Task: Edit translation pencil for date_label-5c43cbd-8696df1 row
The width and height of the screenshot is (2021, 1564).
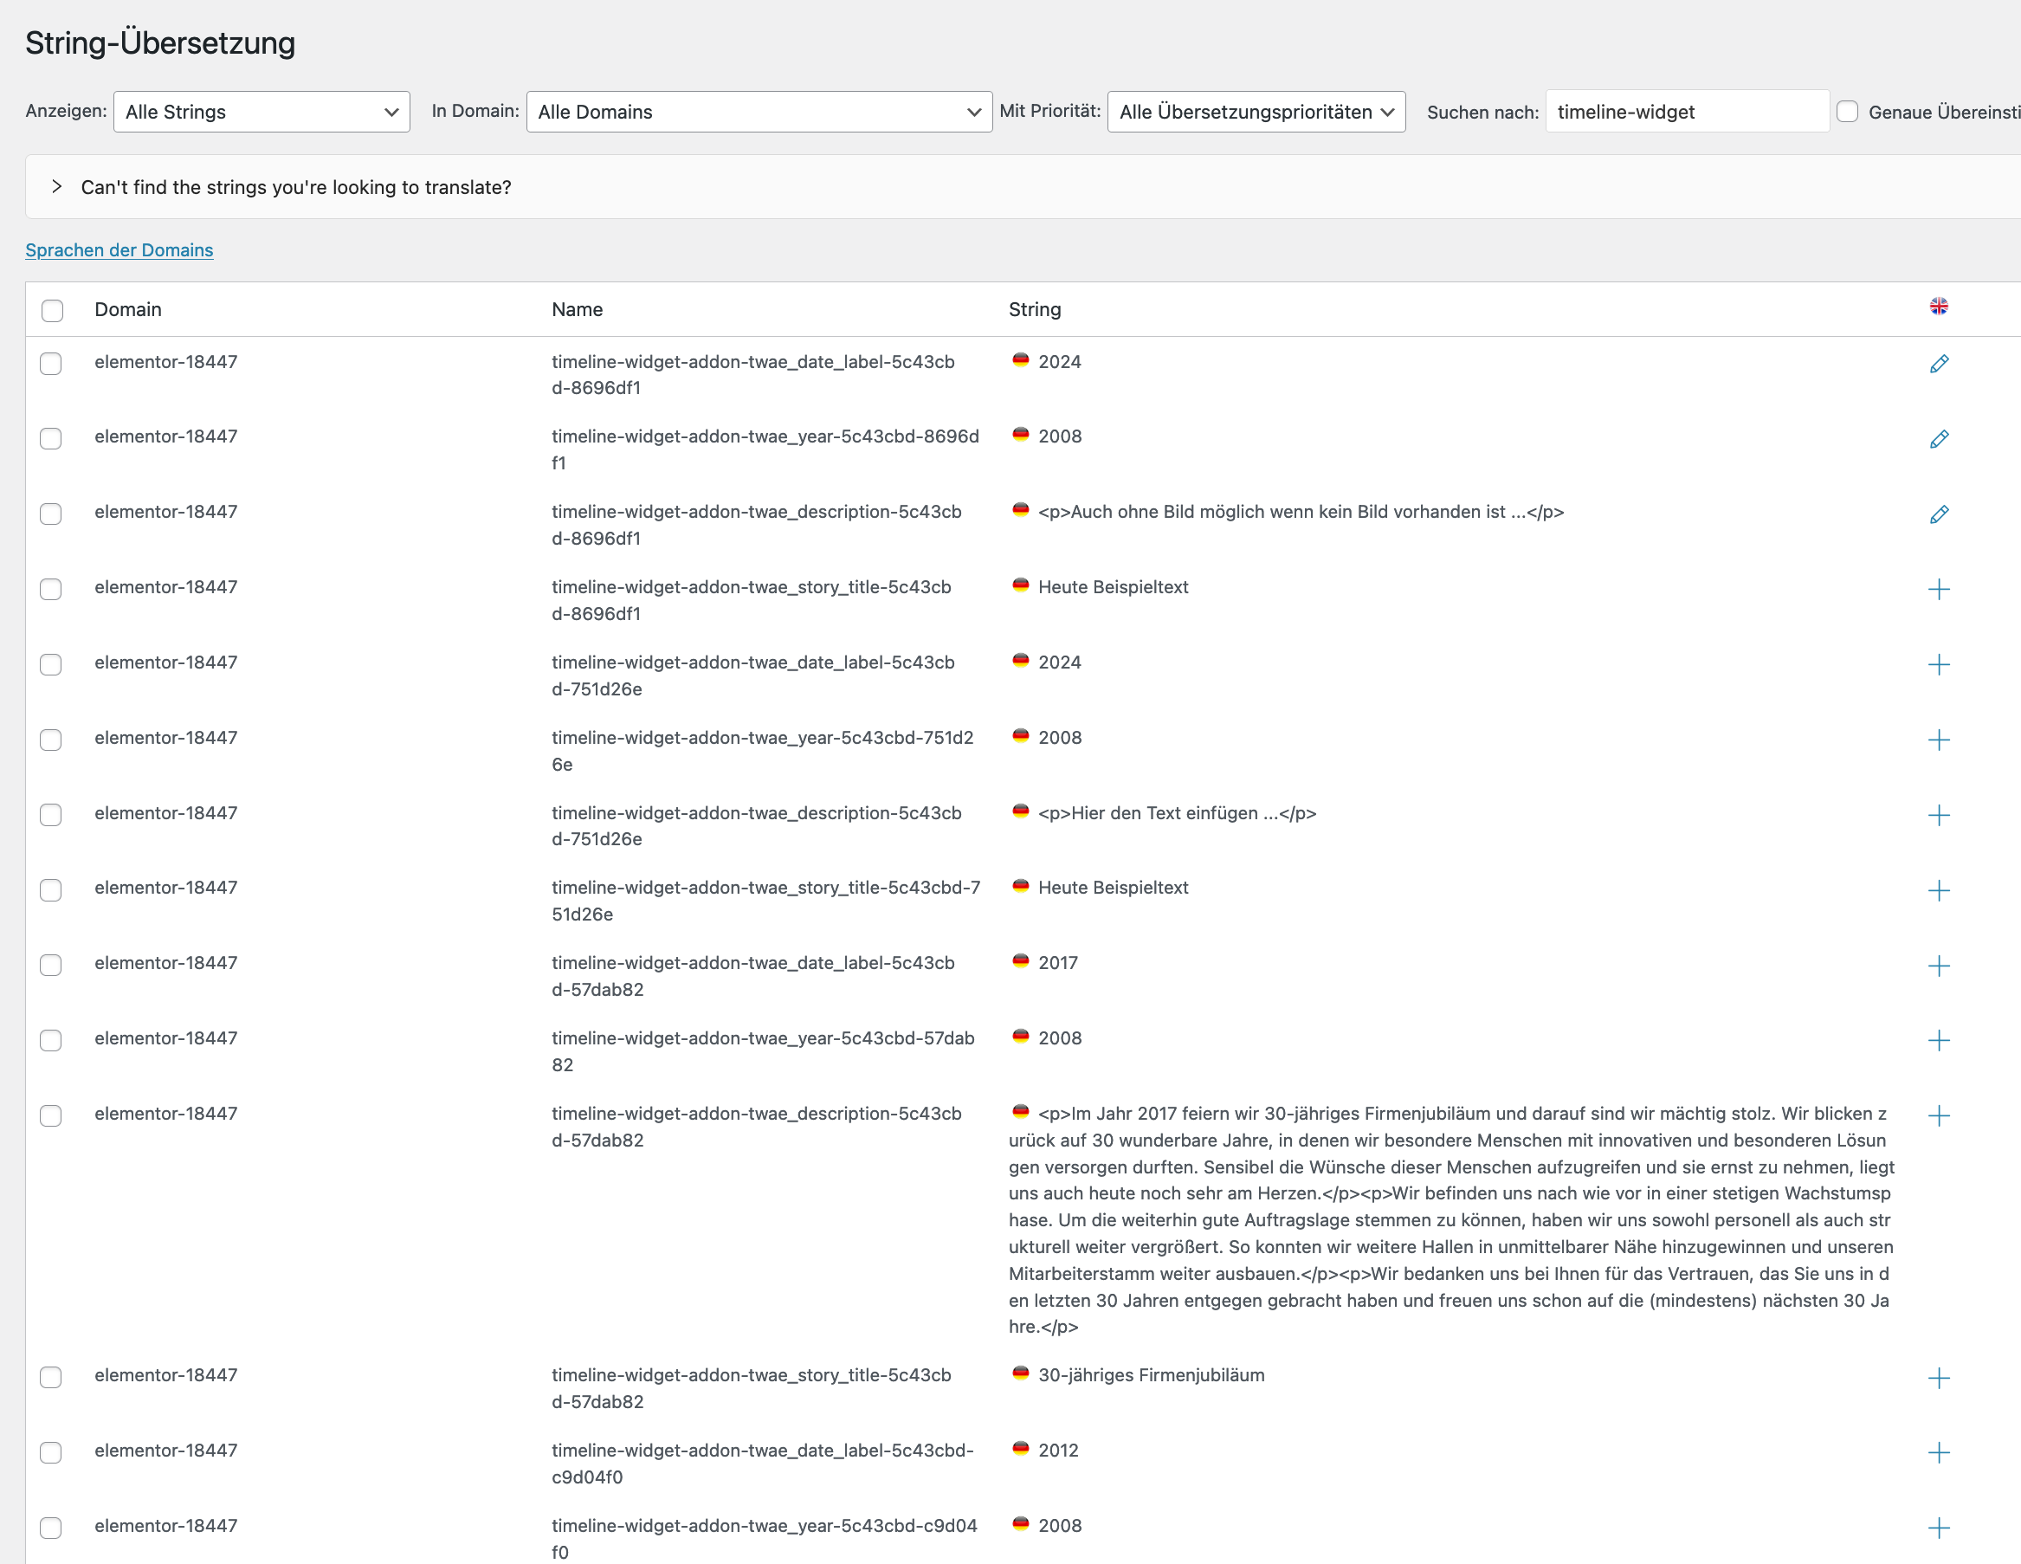Action: pyautogui.click(x=1939, y=364)
